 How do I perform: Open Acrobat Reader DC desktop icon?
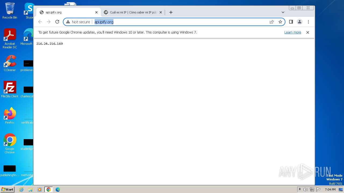pos(10,39)
